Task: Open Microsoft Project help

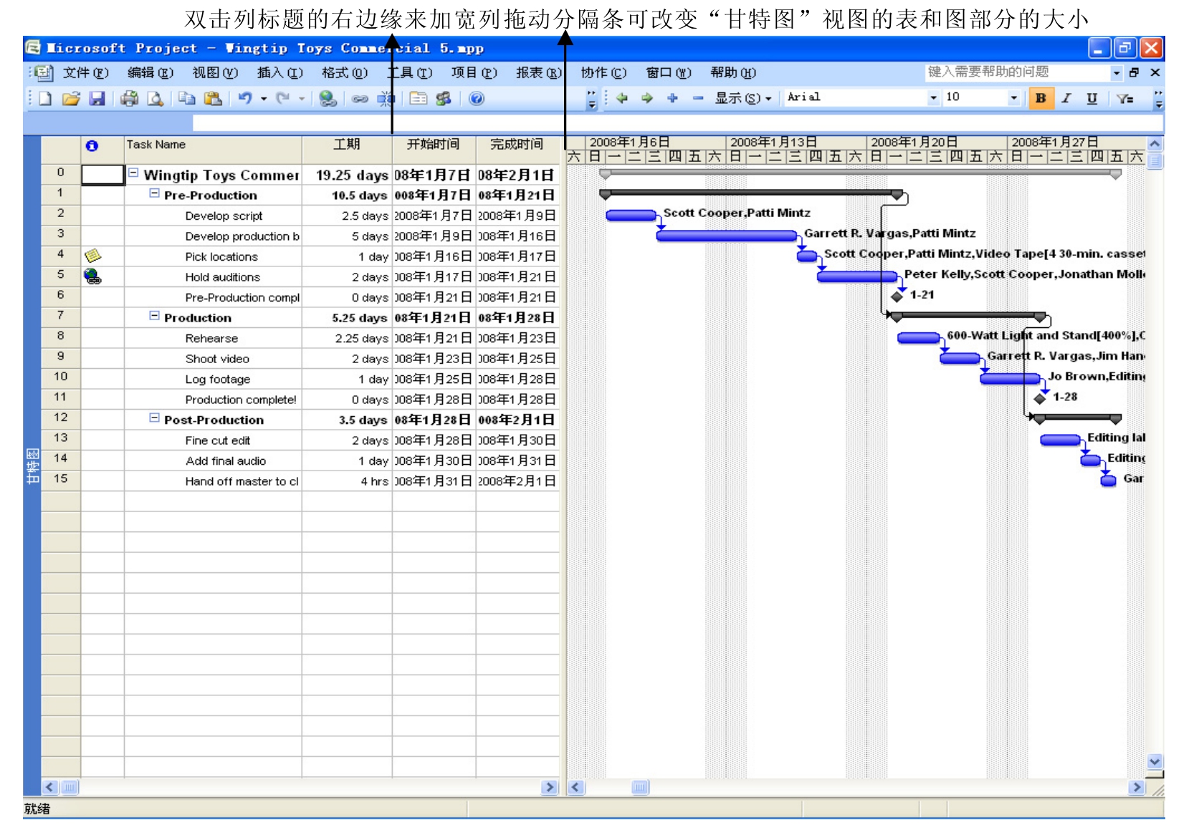Action: [x=477, y=99]
